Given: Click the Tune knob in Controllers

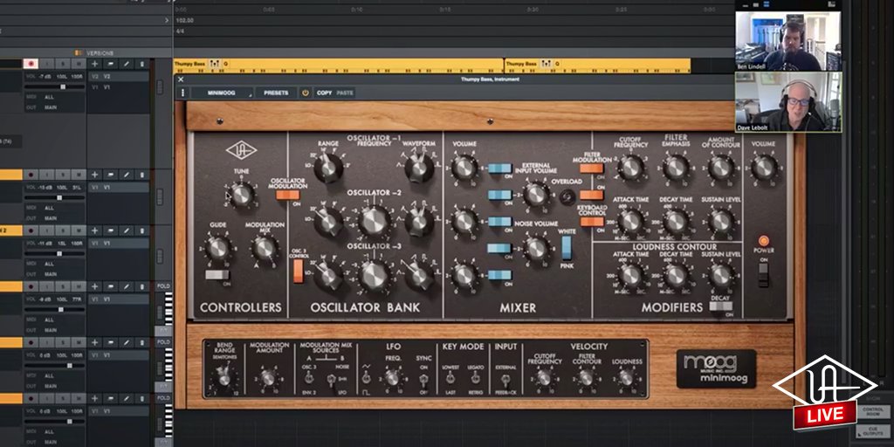Looking at the screenshot, I should pyautogui.click(x=242, y=195).
